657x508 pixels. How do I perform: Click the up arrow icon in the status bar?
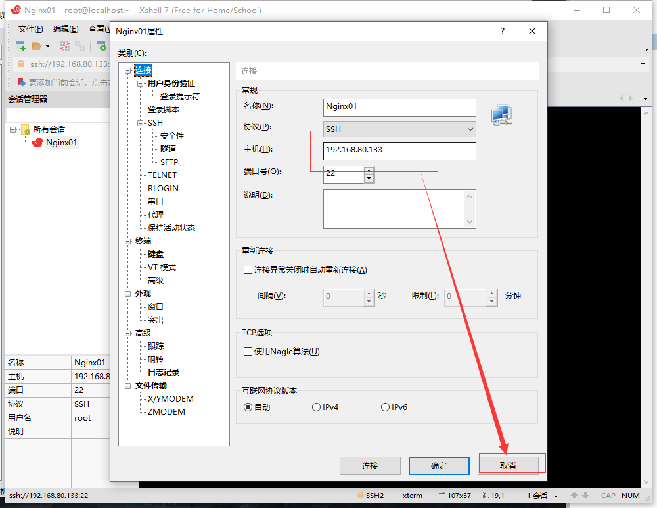click(574, 496)
